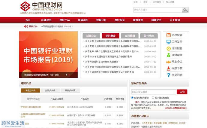
Task: Select 封闭式产品 tab
Action: click(50, 90)
